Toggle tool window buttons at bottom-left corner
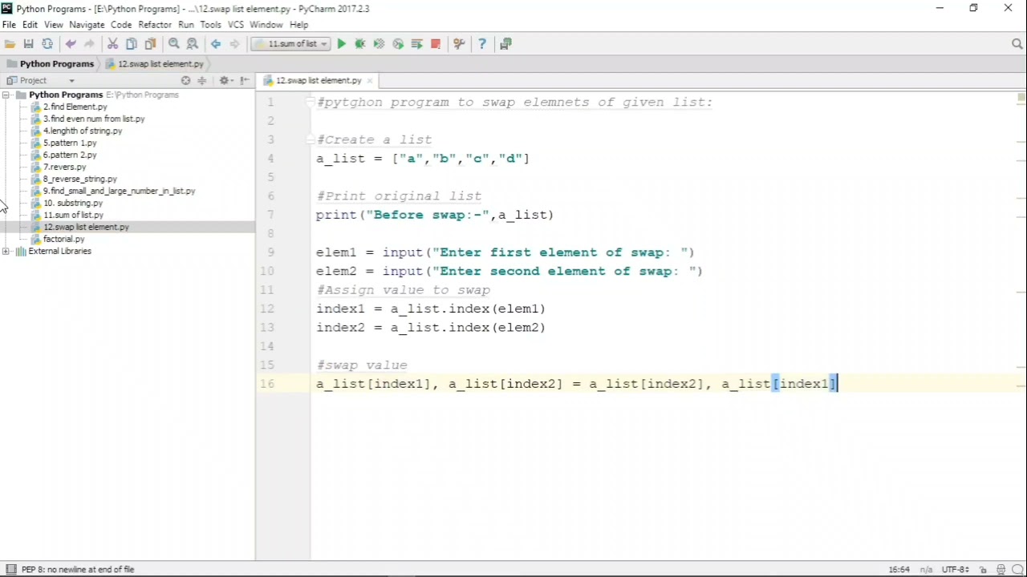 pyautogui.click(x=10, y=570)
